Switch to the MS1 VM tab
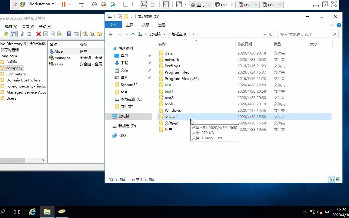The width and height of the screenshot is (349, 218). click(248, 5)
